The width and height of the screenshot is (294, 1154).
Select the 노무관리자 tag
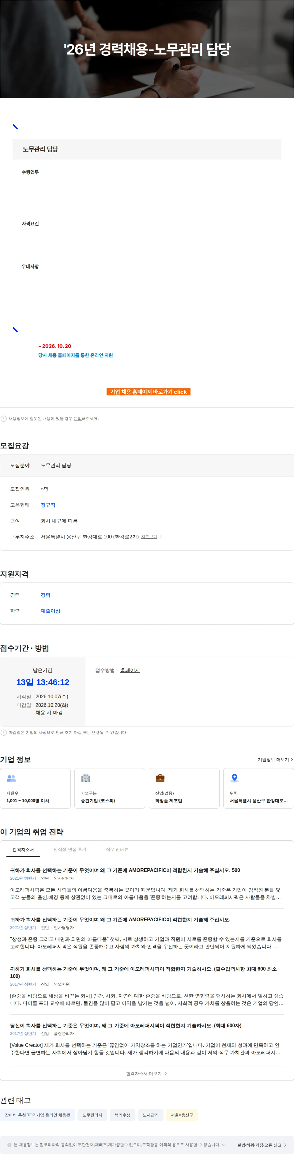coord(92,1115)
